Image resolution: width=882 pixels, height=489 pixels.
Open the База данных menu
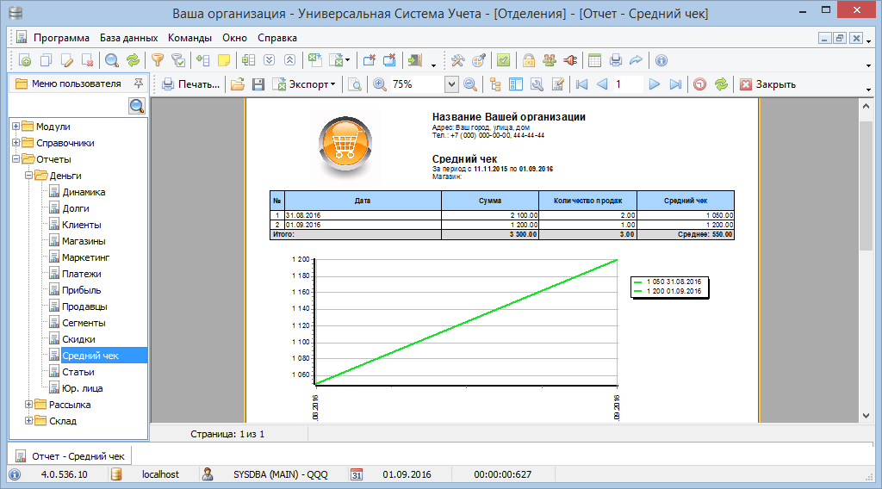(x=128, y=38)
